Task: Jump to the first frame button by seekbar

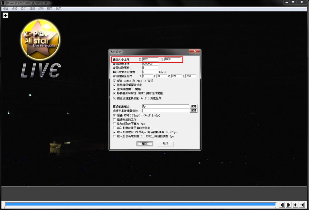Action: tap(295, 205)
